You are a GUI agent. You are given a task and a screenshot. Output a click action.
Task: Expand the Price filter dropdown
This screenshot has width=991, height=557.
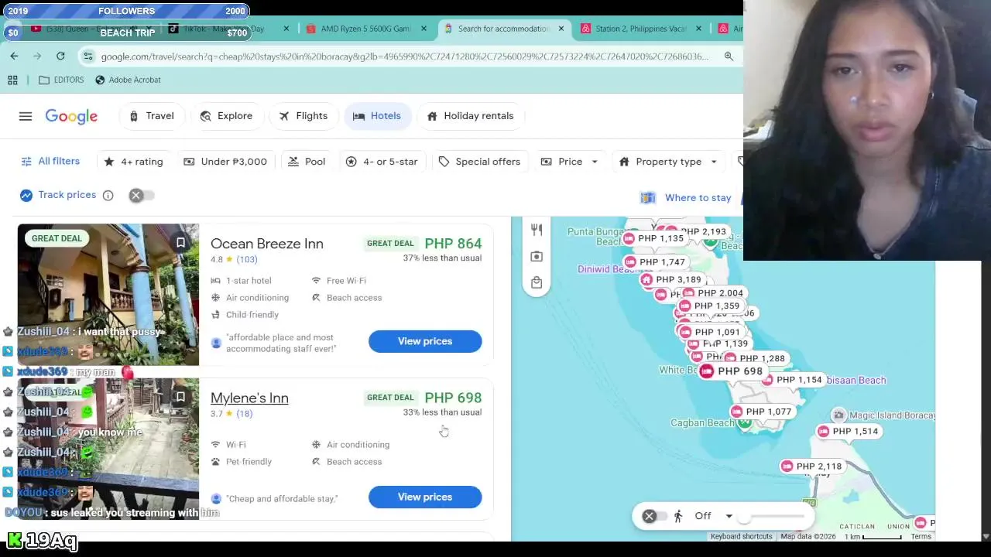coord(569,162)
